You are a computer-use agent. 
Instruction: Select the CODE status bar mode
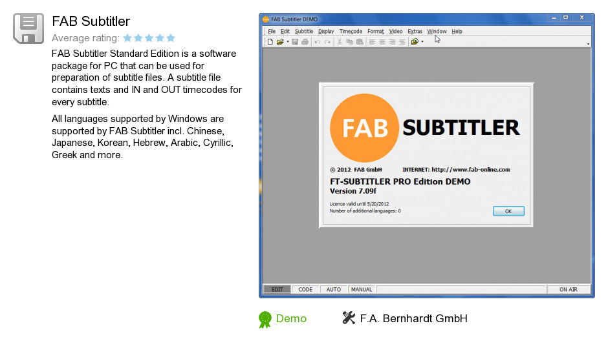point(305,289)
